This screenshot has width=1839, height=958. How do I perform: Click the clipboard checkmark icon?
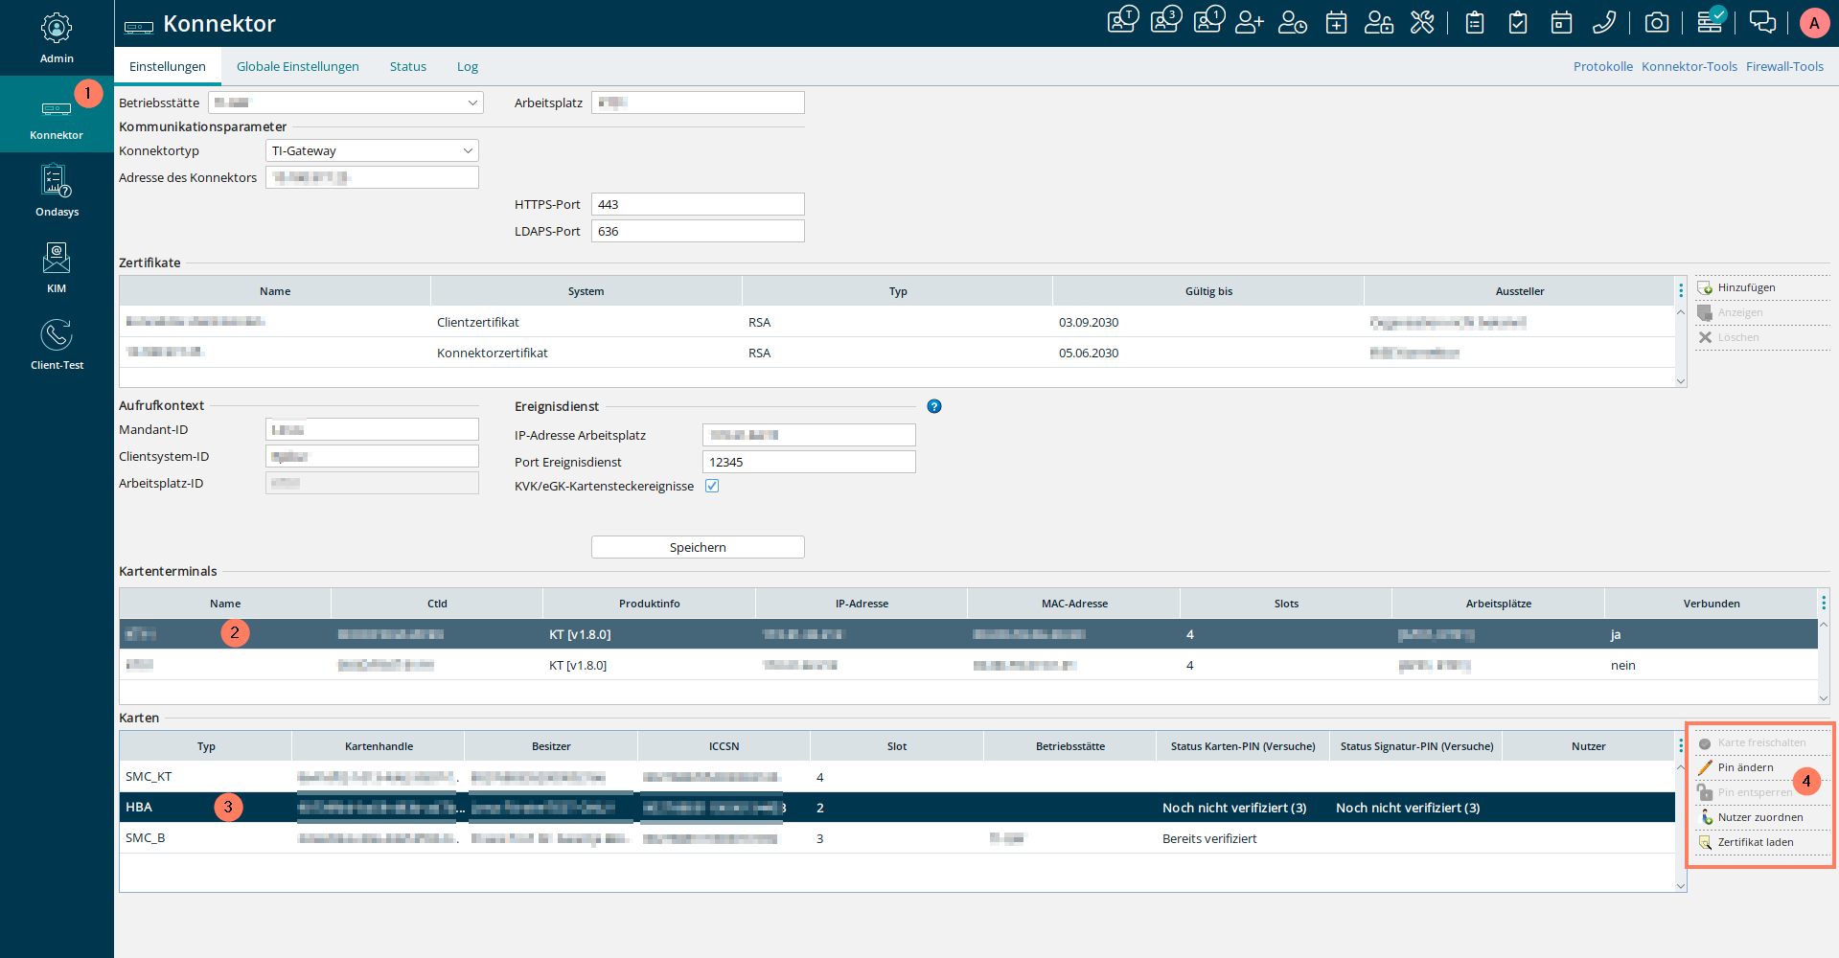pos(1518,22)
